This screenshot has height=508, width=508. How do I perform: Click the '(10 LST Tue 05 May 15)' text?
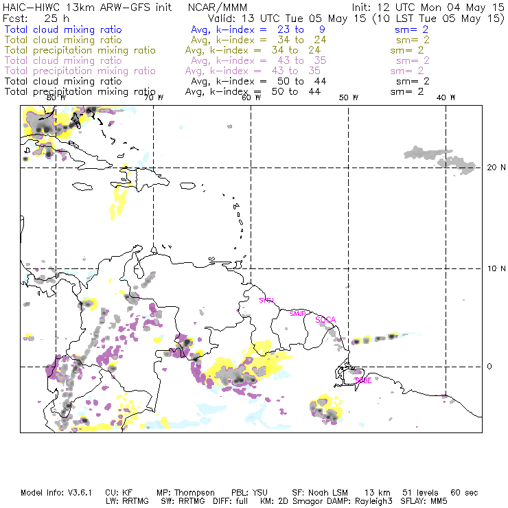(x=439, y=18)
